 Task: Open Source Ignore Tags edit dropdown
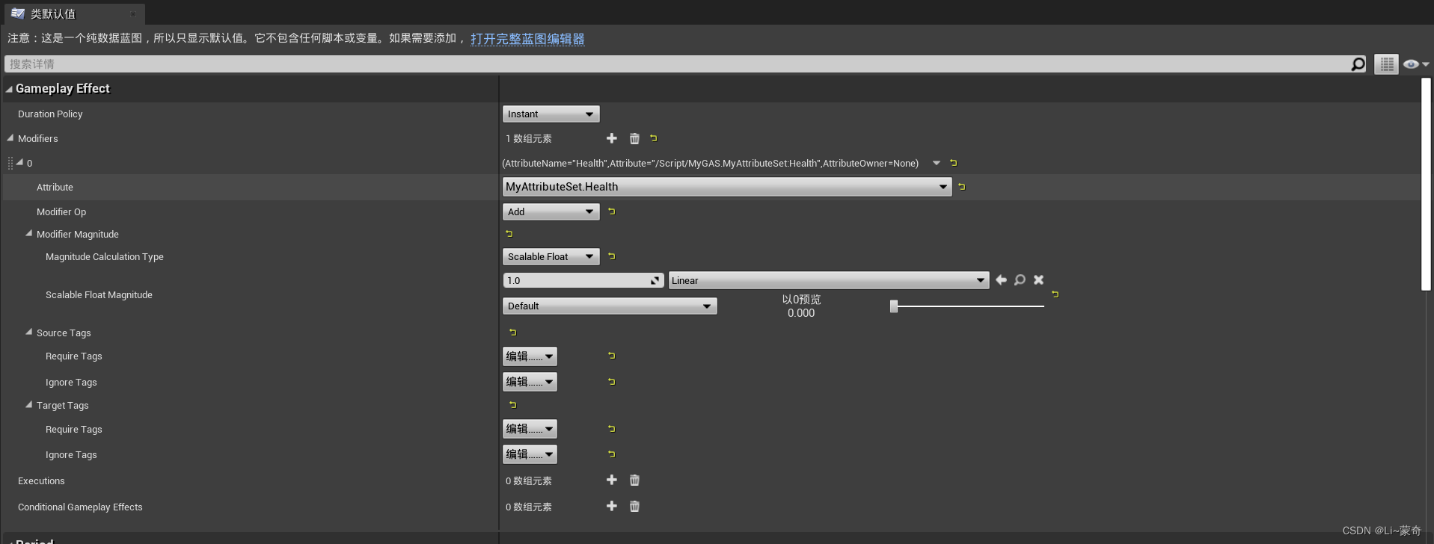[530, 382]
